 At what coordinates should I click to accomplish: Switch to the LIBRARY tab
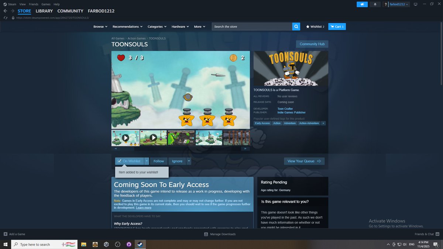44,11
